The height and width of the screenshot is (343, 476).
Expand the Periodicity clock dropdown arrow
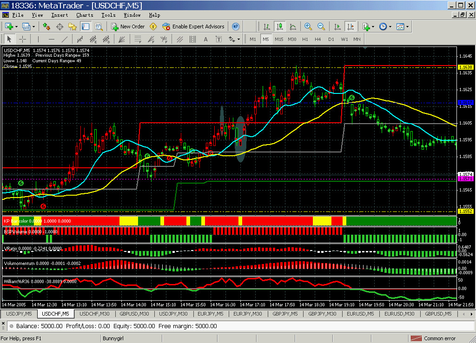click(390, 26)
